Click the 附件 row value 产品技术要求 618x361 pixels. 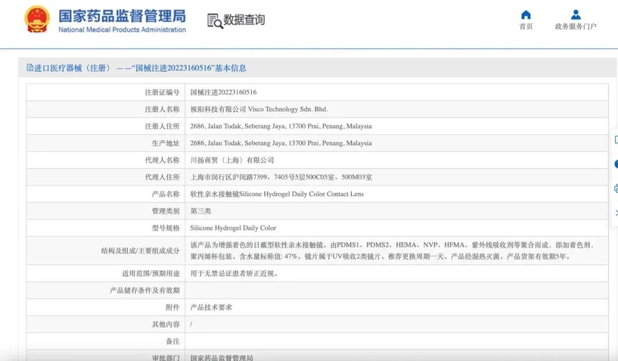pyautogui.click(x=210, y=307)
